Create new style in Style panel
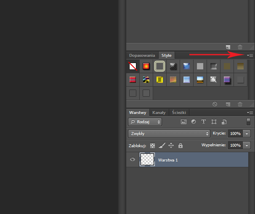 pyautogui.click(x=228, y=104)
